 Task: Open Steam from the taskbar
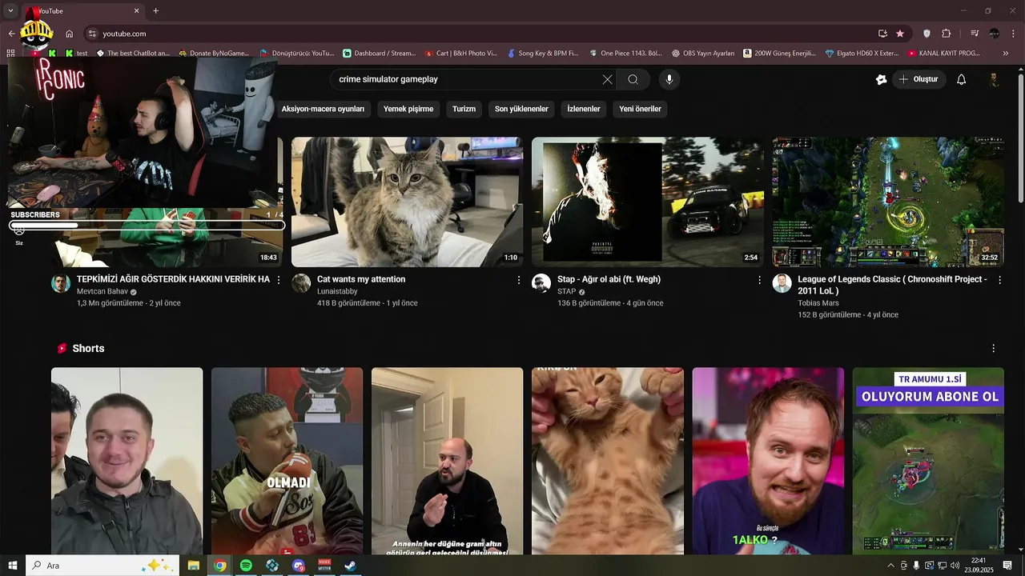[x=351, y=566]
